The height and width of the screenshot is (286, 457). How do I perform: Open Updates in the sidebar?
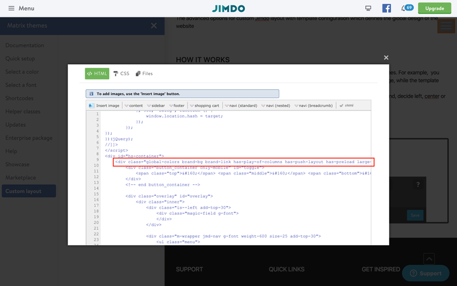[x=15, y=125]
